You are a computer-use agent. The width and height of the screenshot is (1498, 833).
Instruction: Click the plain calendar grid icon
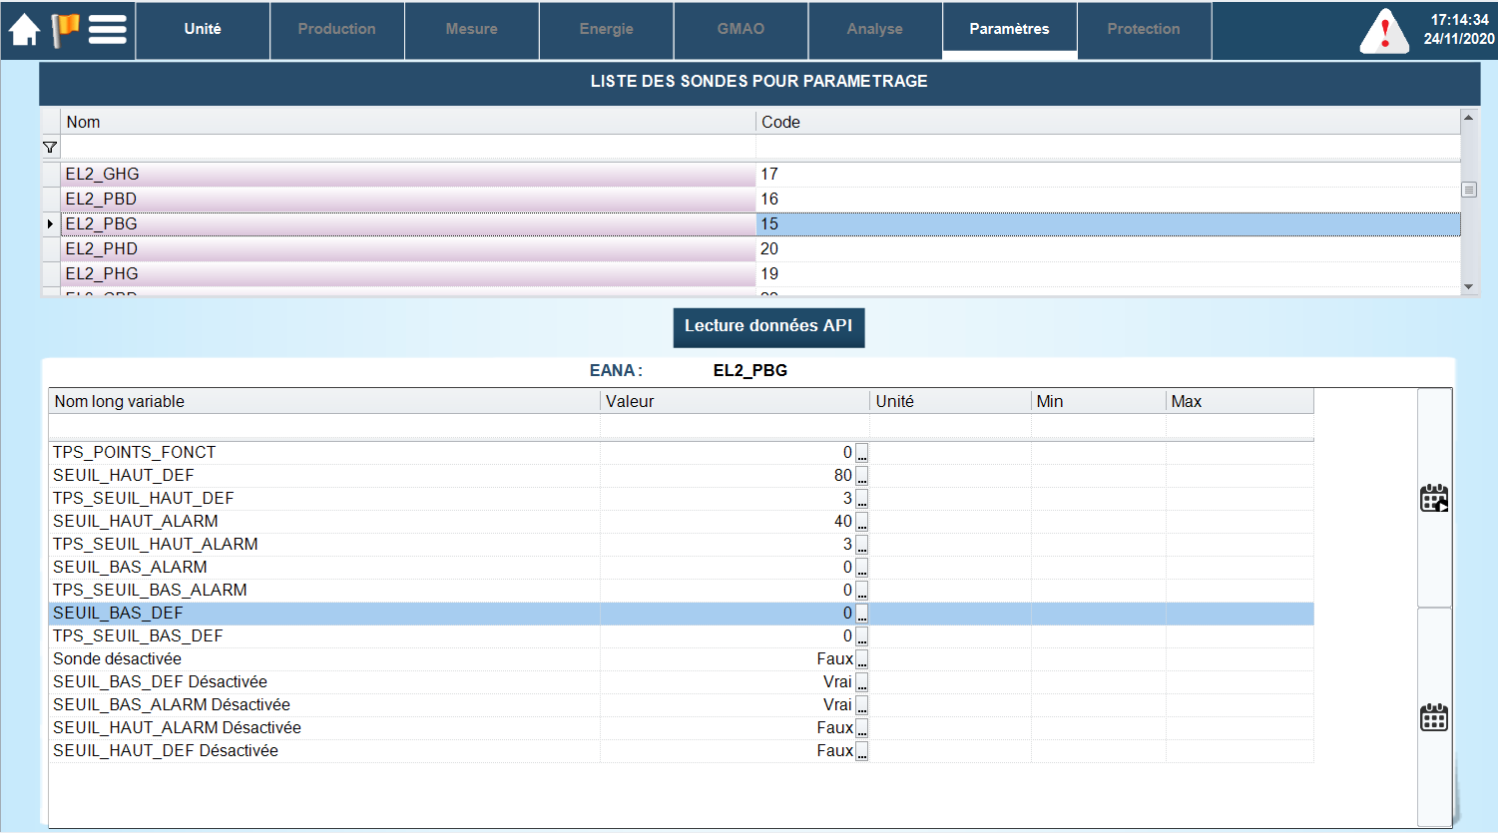[x=1434, y=717]
